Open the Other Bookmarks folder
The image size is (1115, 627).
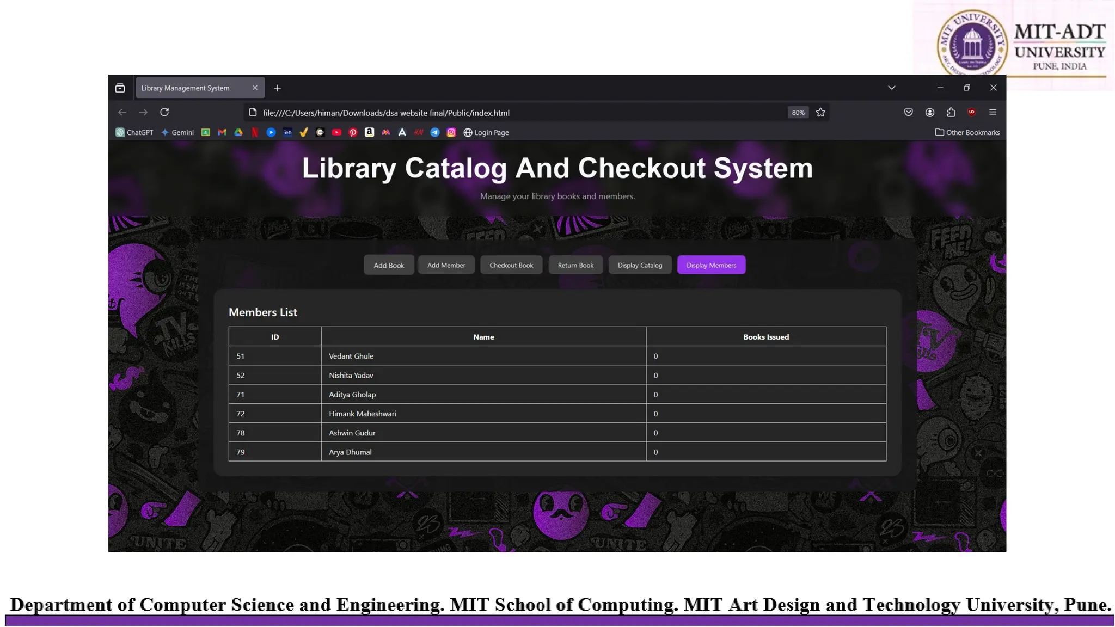tap(967, 132)
